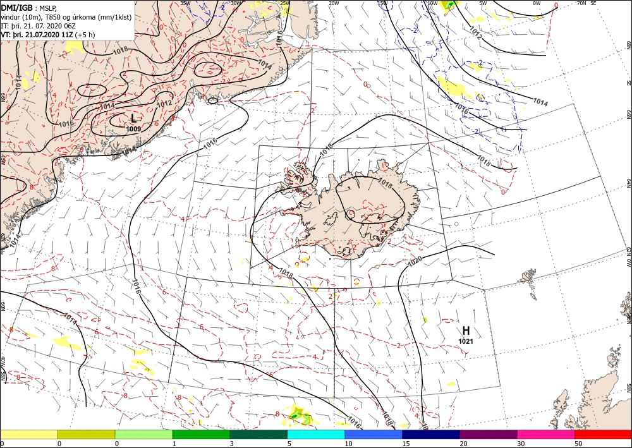
Task: Click the pink legend segment
Action: click(x=546, y=434)
